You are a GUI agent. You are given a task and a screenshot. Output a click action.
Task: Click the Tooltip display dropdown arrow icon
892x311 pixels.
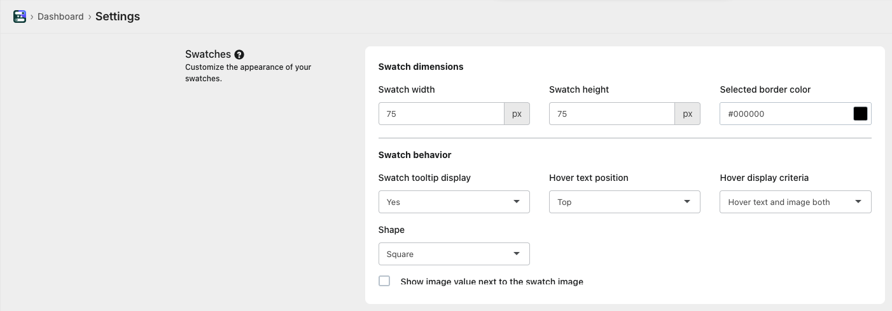pyautogui.click(x=517, y=202)
